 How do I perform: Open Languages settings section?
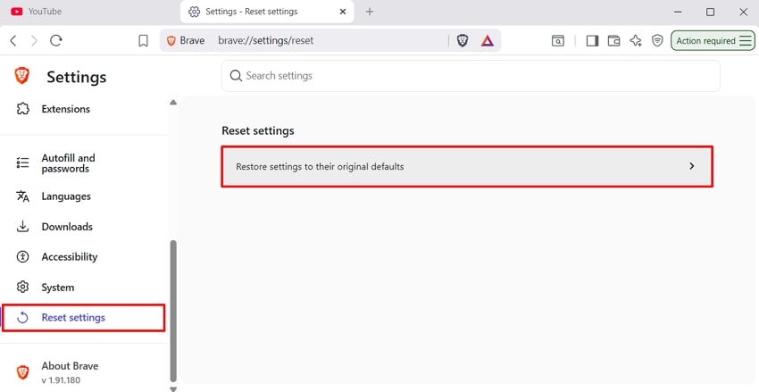pos(66,196)
